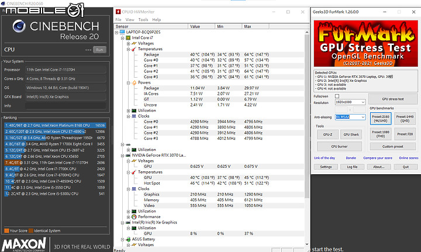Click the Value column header
This screenshot has height=252, width=421.
(x=201, y=26)
